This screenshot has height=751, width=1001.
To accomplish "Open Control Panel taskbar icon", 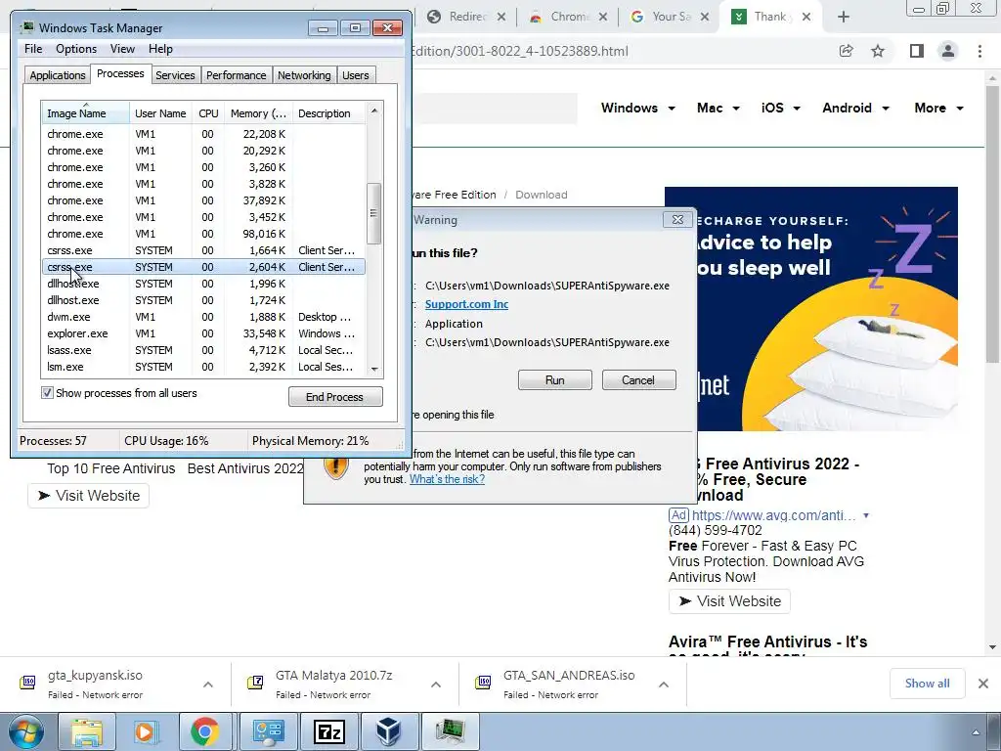I will 268,731.
